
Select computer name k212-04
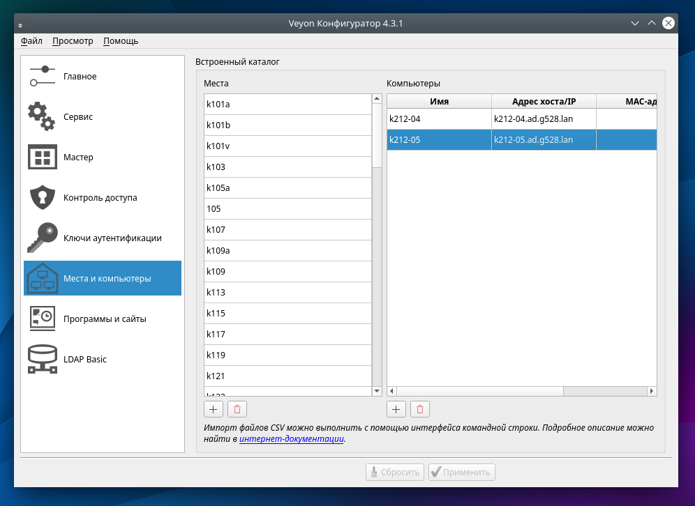[439, 119]
